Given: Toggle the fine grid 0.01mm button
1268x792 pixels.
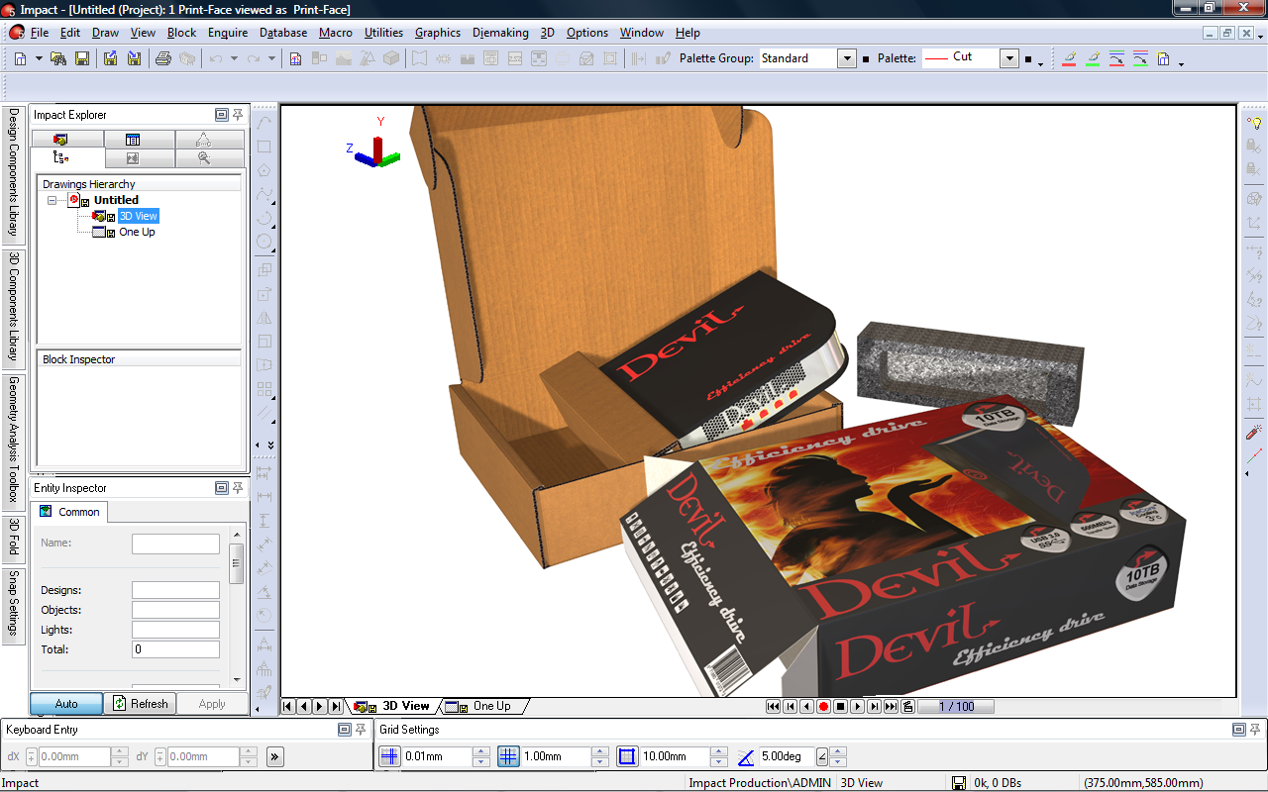Looking at the screenshot, I should coord(389,756).
